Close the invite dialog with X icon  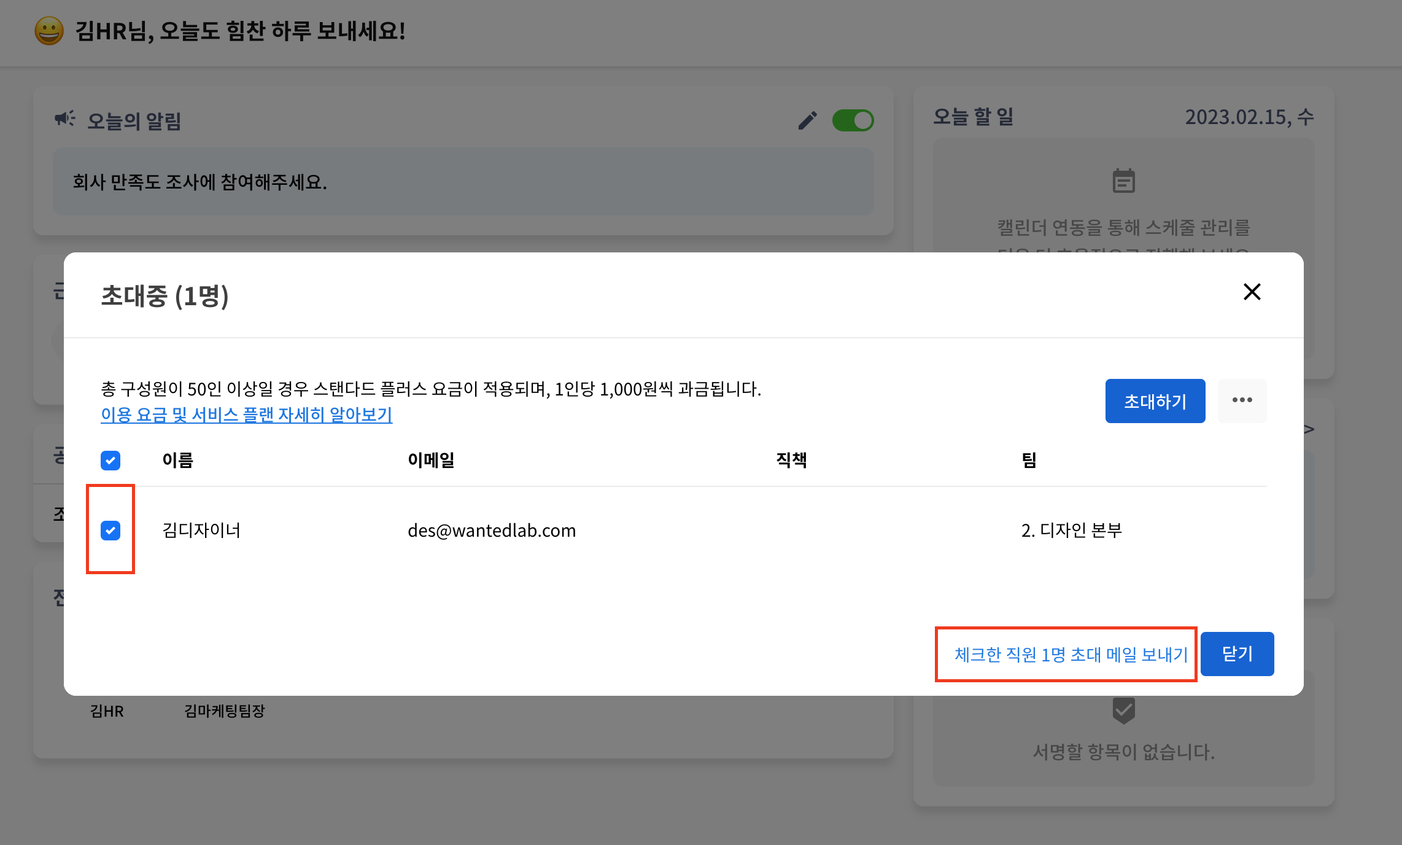[1252, 292]
